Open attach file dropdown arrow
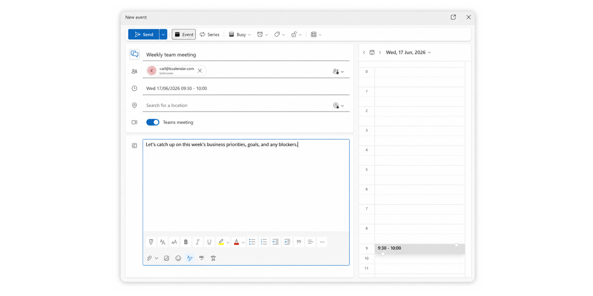 point(157,258)
